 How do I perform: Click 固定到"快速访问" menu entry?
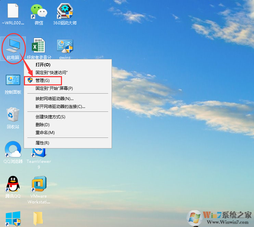tap(68, 73)
